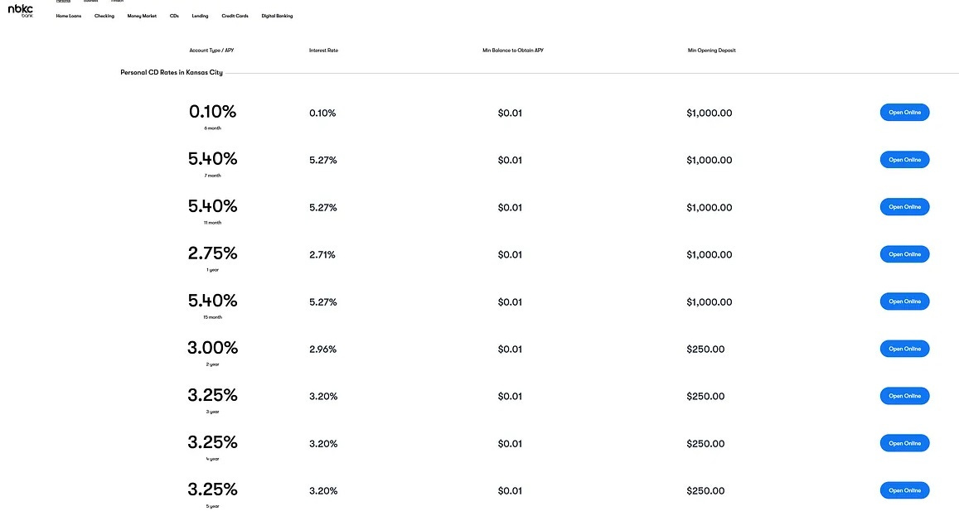This screenshot has width=959, height=516.
Task: Open Online the 5 year CD
Action: [x=904, y=490]
